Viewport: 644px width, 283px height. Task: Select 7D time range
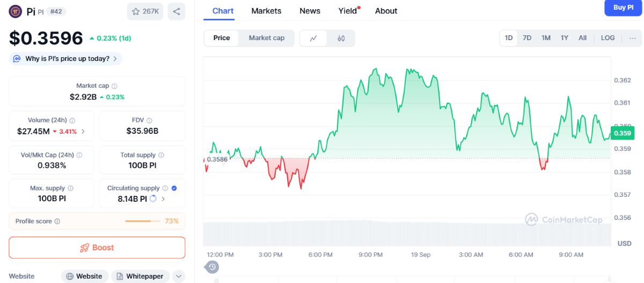pos(527,38)
